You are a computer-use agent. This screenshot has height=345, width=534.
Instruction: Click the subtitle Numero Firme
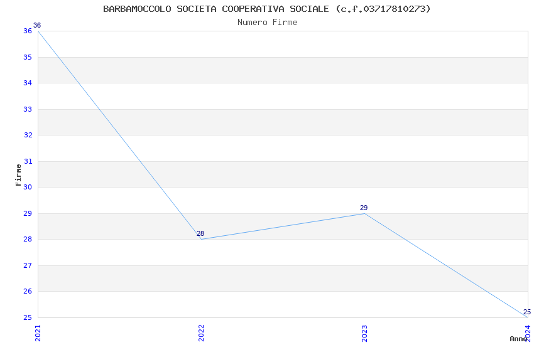268,23
